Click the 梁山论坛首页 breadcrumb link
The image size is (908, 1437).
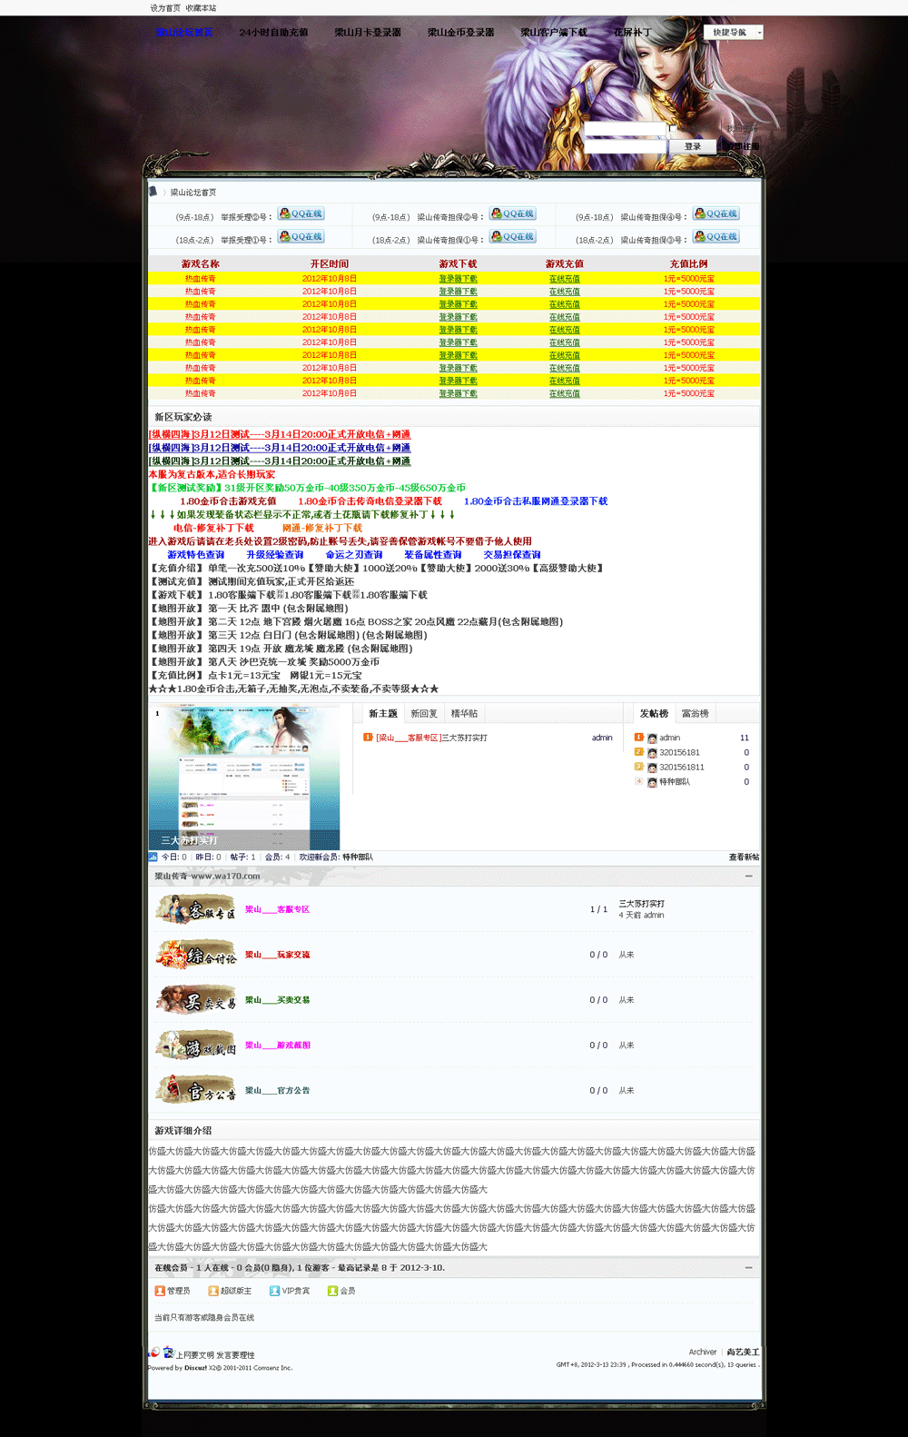click(193, 193)
